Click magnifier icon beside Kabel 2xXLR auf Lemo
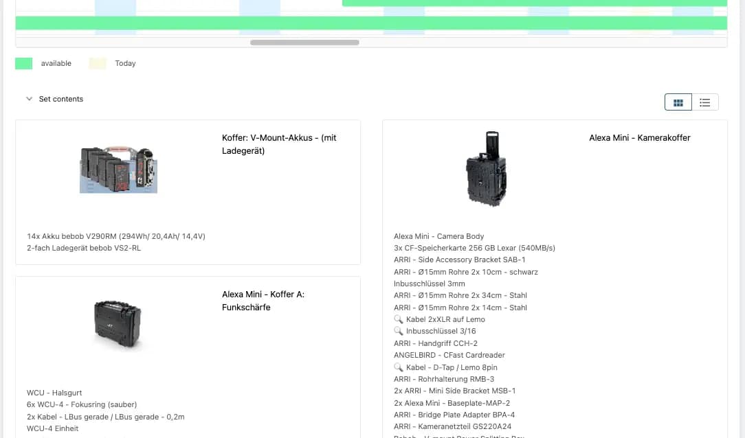The height and width of the screenshot is (438, 745). [399, 319]
